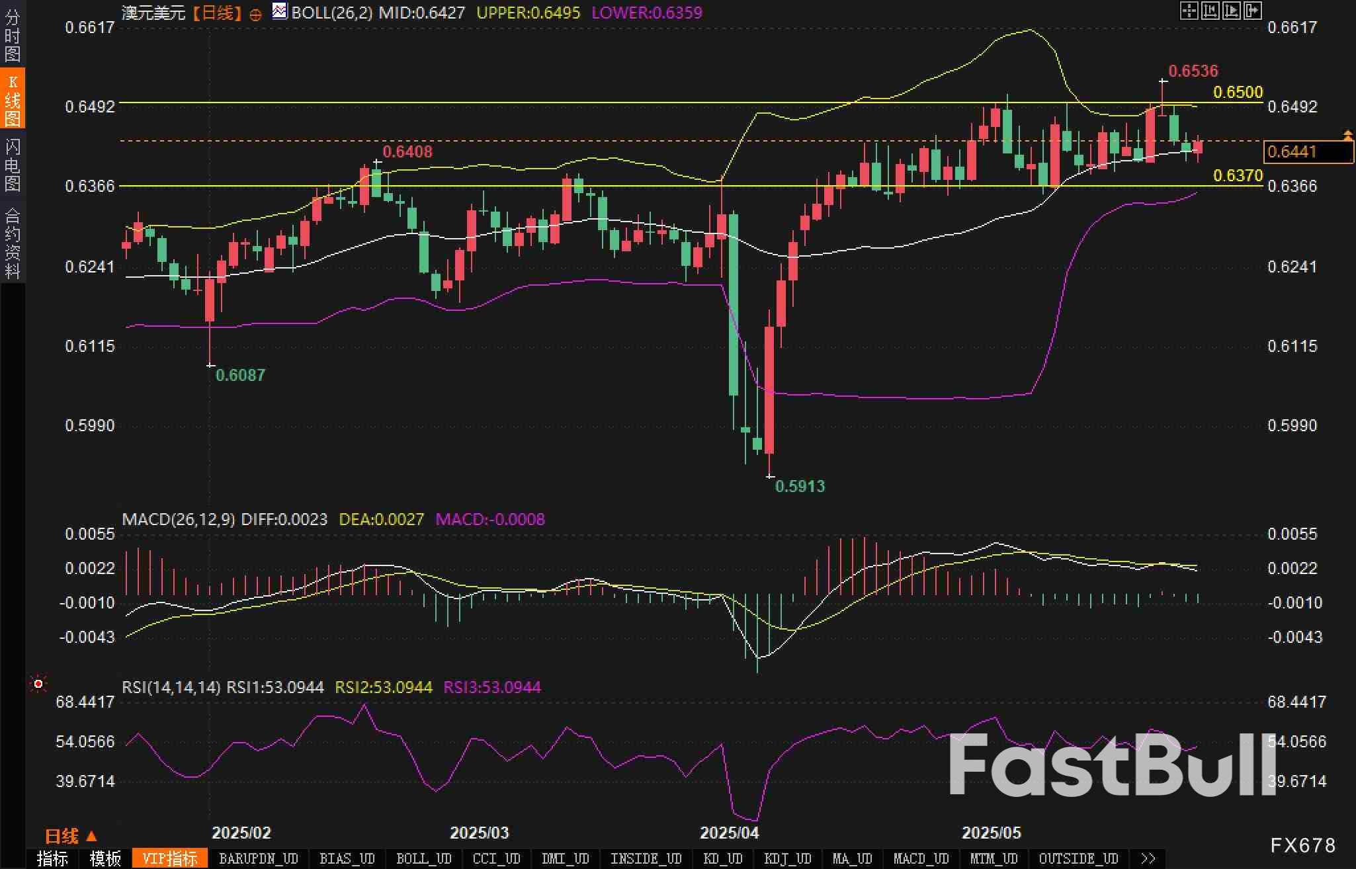Click the scroll-to-start chart icon
The image size is (1356, 869).
pos(1210,11)
